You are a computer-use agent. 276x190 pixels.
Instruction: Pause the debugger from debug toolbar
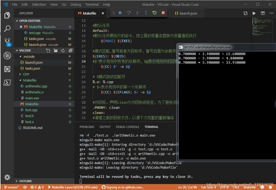pyautogui.click(x=120, y=13)
